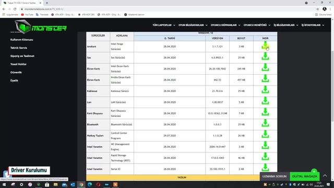Download the Intel ME Management Engine driver
This screenshot has height=188, width=334.
(x=265, y=146)
